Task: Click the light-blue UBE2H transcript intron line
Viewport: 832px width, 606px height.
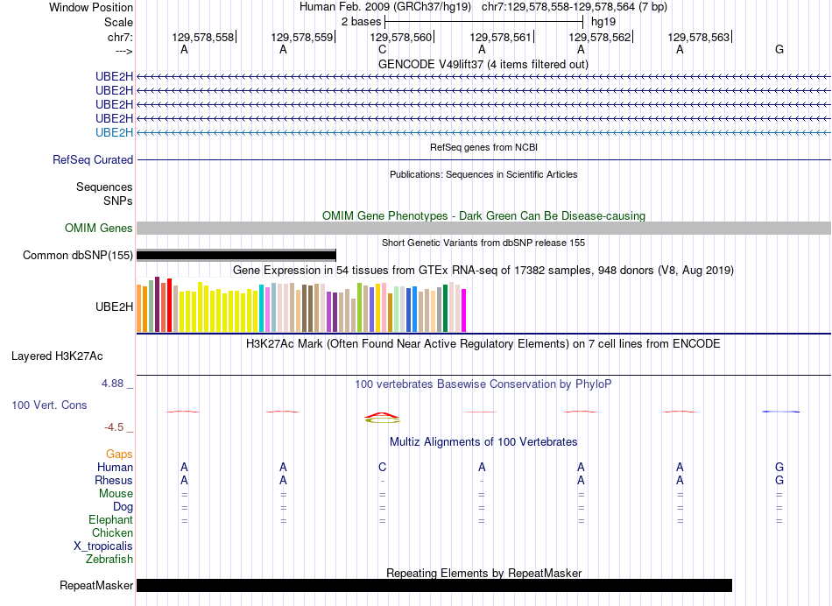Action: point(483,132)
